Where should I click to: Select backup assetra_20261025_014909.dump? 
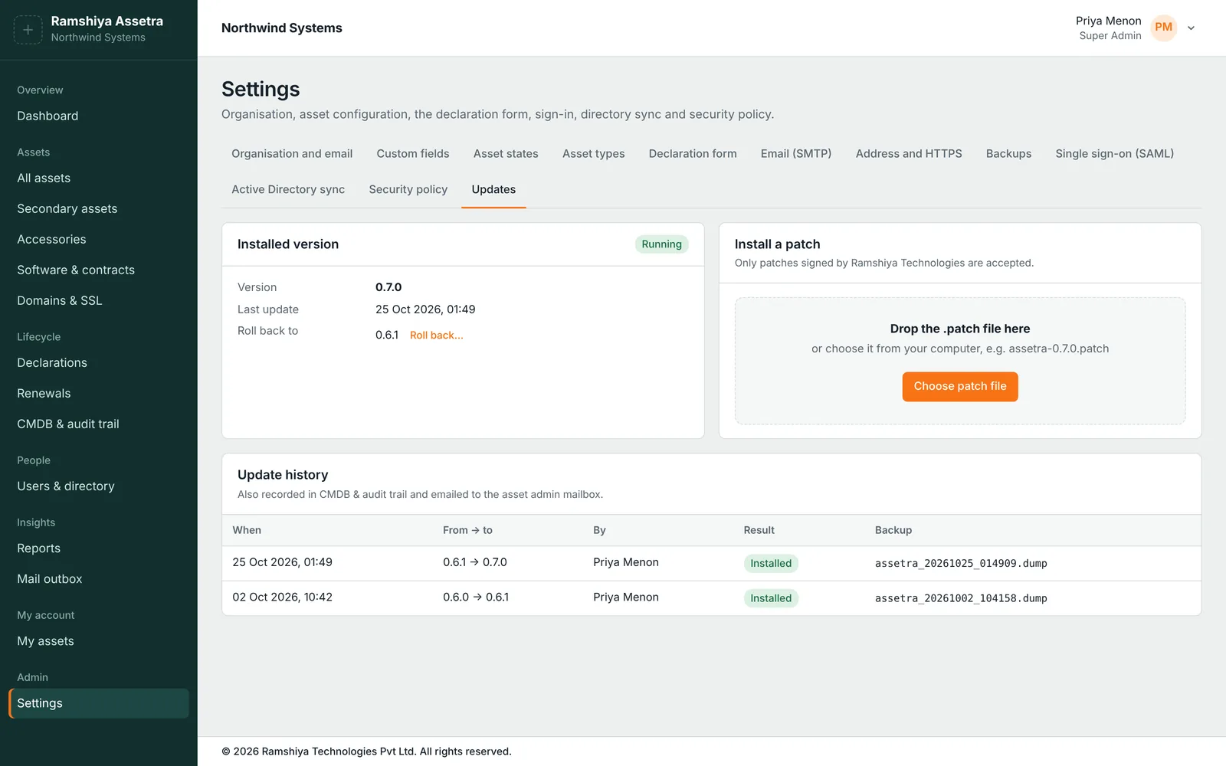point(961,564)
